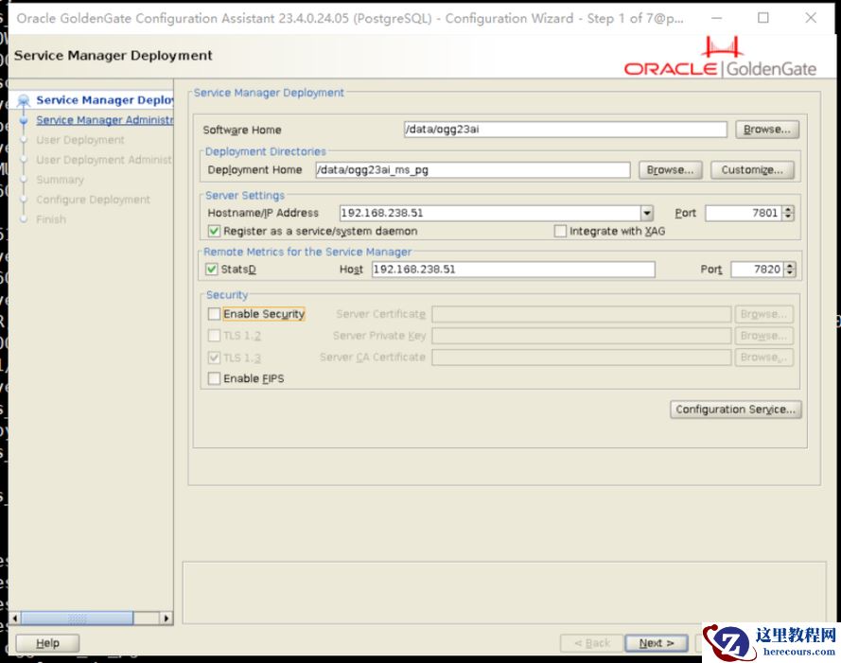Select Service Manager Deployment step in sidebar

point(104,100)
